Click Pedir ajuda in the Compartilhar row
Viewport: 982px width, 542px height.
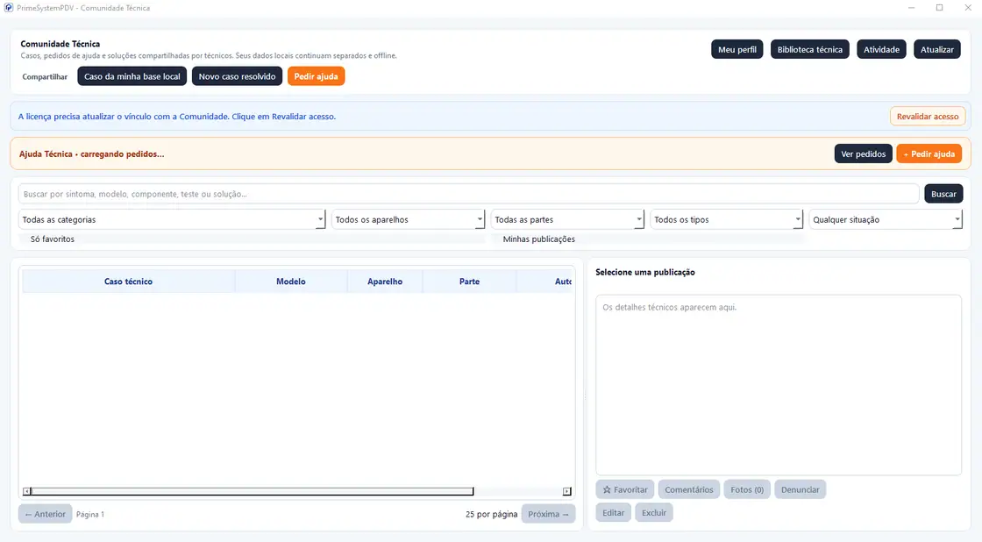pos(317,76)
